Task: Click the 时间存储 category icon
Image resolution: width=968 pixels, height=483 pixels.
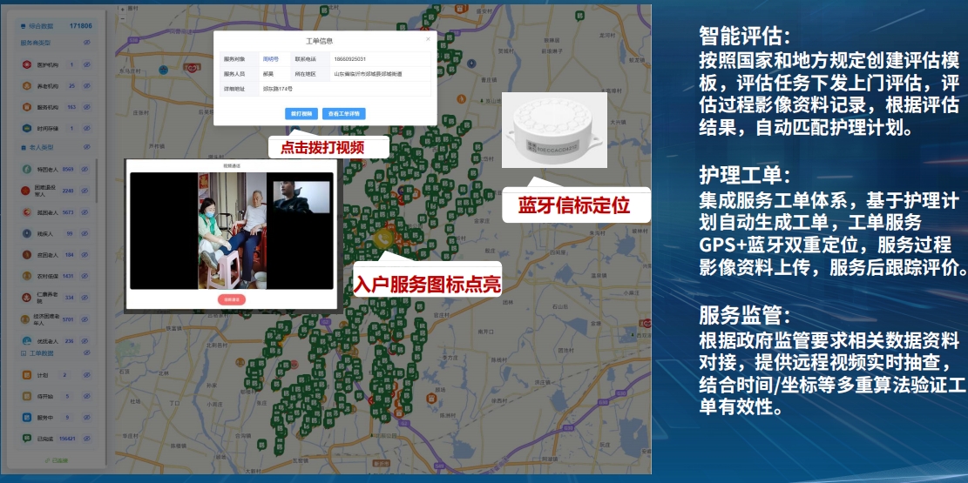Action: (x=27, y=128)
